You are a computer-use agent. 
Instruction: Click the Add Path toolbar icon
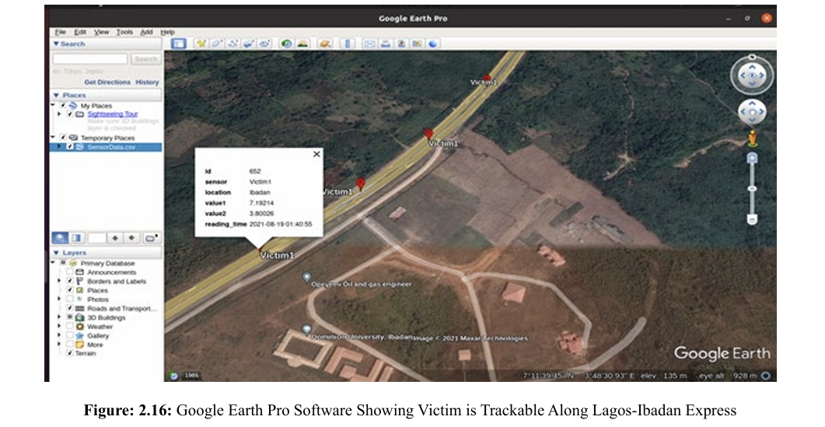coord(233,44)
